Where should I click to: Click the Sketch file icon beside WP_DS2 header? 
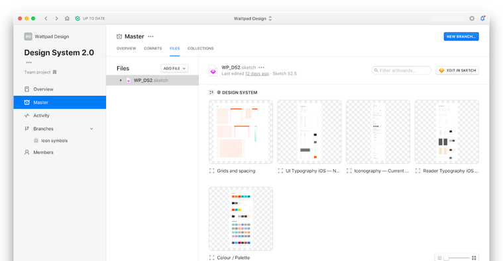pyautogui.click(x=213, y=71)
